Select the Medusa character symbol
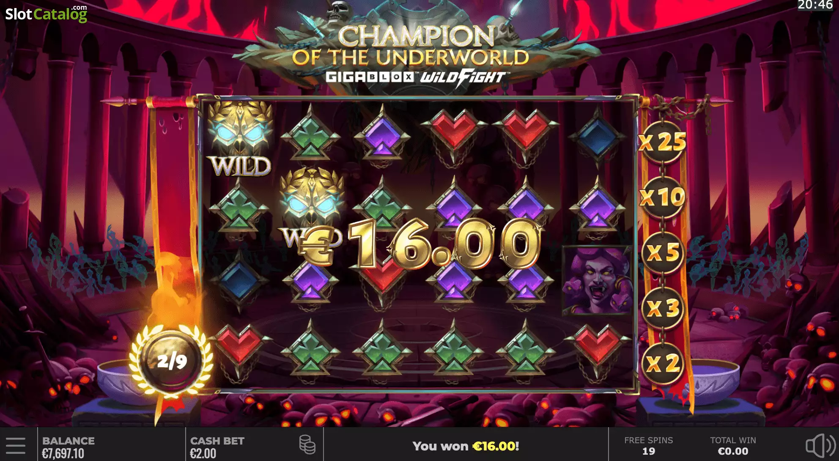 click(x=597, y=280)
